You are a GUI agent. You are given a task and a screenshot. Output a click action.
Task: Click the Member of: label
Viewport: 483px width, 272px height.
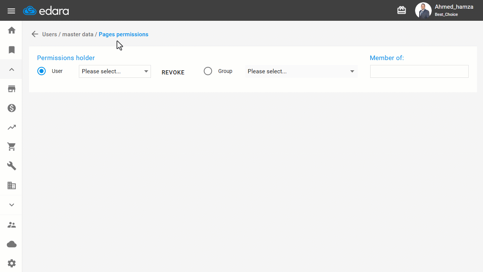(x=387, y=58)
